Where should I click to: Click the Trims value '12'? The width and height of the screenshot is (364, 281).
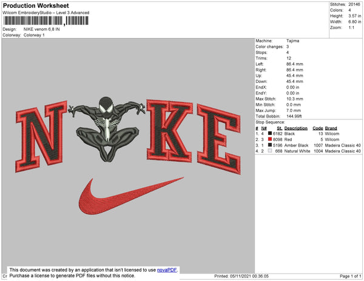pos(289,58)
